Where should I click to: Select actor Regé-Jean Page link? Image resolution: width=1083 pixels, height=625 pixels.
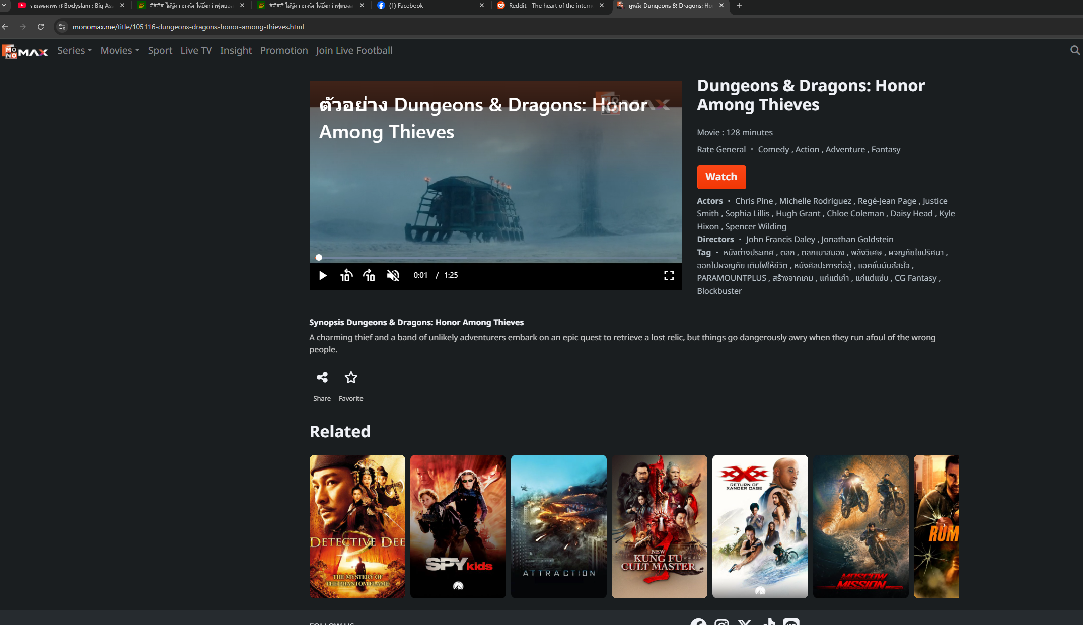pyautogui.click(x=887, y=201)
